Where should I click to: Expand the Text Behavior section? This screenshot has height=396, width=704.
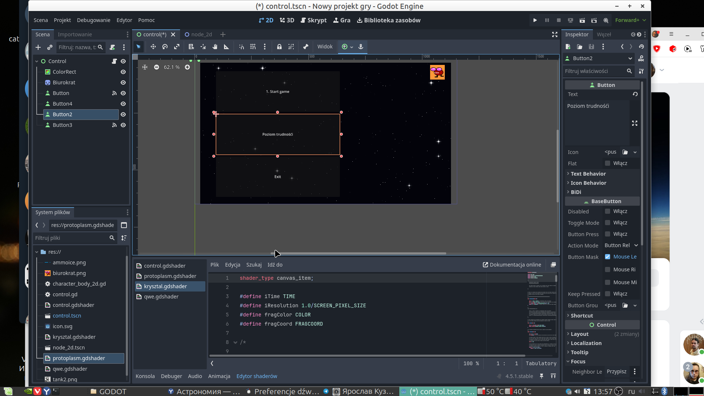click(x=588, y=174)
